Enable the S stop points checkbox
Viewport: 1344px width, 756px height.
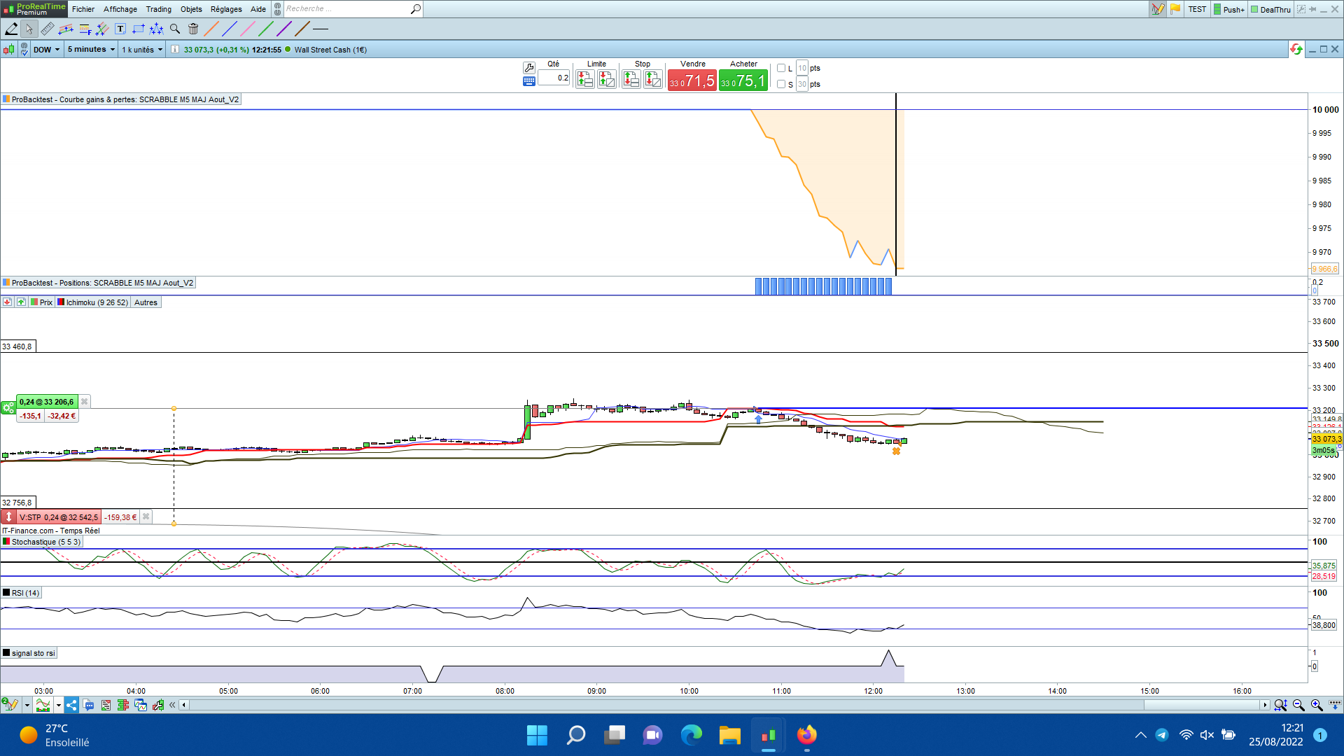pyautogui.click(x=781, y=84)
